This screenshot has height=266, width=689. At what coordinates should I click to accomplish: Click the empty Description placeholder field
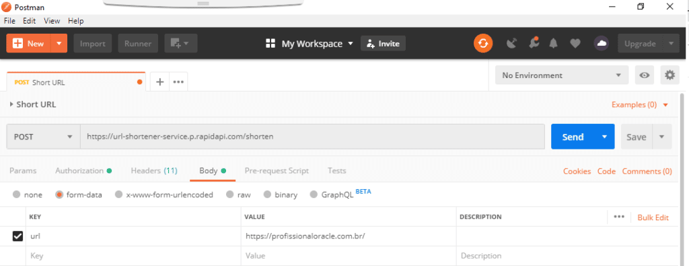(x=567, y=256)
